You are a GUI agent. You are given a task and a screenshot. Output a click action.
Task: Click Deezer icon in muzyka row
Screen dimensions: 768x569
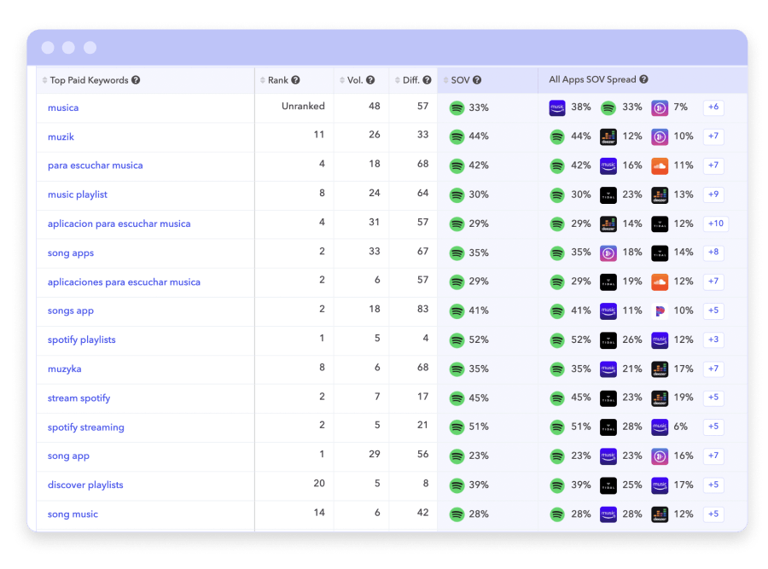660,369
